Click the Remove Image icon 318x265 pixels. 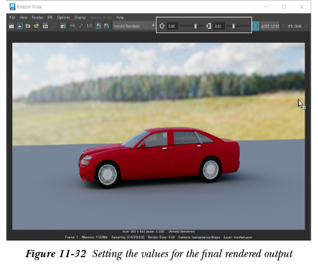tap(107, 26)
